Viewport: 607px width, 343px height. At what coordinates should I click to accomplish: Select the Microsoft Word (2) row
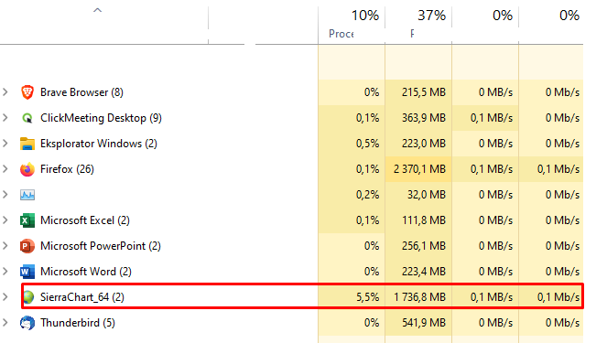[291, 272]
